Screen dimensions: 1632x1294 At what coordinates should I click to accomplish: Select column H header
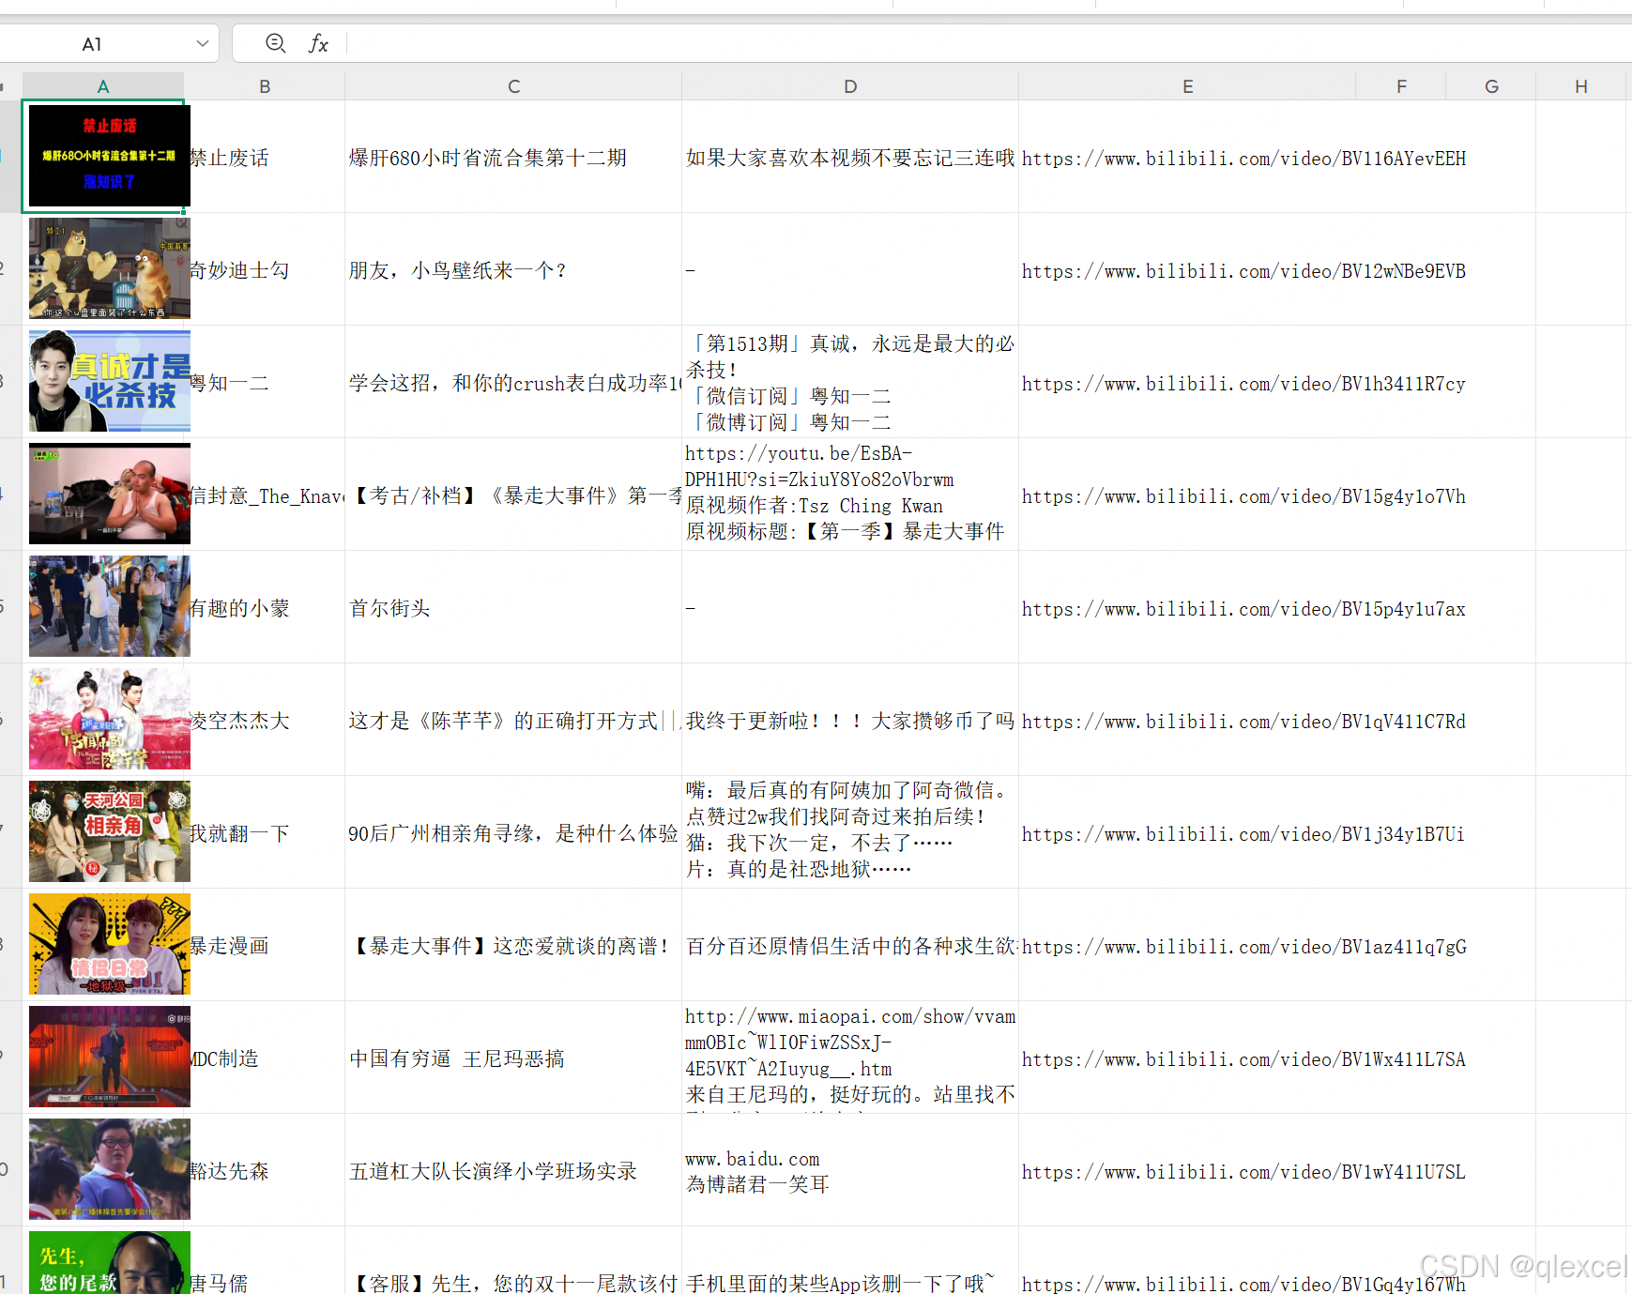click(1581, 86)
